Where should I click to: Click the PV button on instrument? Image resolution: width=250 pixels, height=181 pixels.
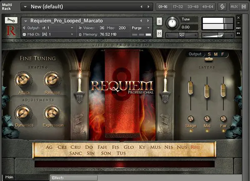(x=238, y=33)
